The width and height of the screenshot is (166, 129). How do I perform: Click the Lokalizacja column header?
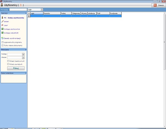[92, 13]
